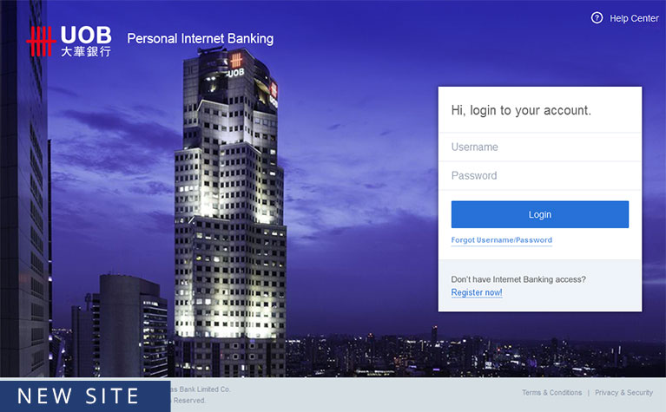Click the NEW SITE banner
Screen dimensions: 666x412
point(85,396)
